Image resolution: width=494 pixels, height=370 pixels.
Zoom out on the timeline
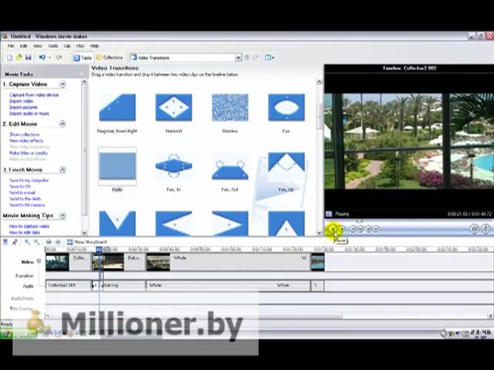click(37, 242)
